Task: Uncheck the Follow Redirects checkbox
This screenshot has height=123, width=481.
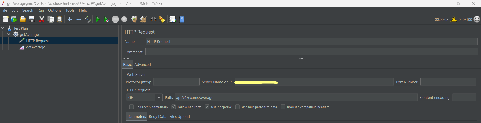Action: coord(174,107)
